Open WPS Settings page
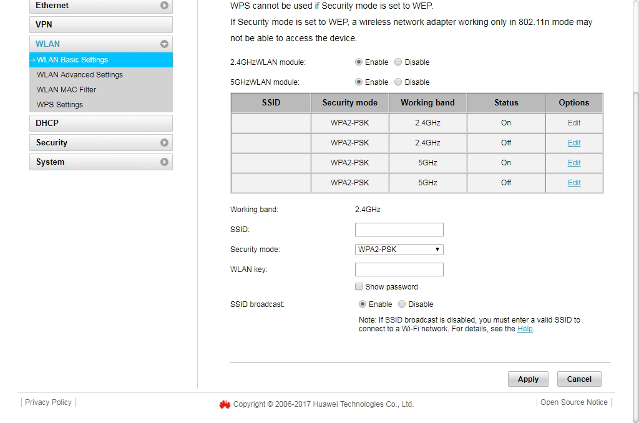639x423 pixels. click(60, 105)
